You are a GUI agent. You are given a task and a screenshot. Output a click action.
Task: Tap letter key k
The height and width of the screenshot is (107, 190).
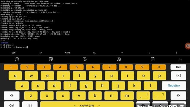coord(134,86)
